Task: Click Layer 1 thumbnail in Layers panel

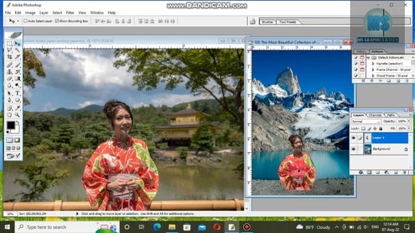Action: [x=368, y=138]
